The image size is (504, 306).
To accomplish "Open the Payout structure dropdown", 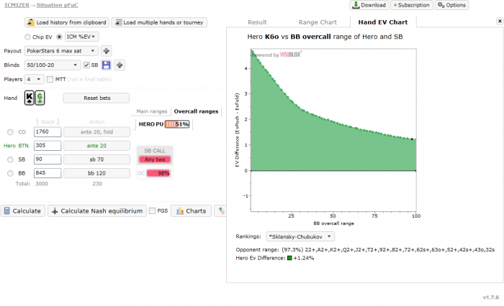I will [60, 51].
